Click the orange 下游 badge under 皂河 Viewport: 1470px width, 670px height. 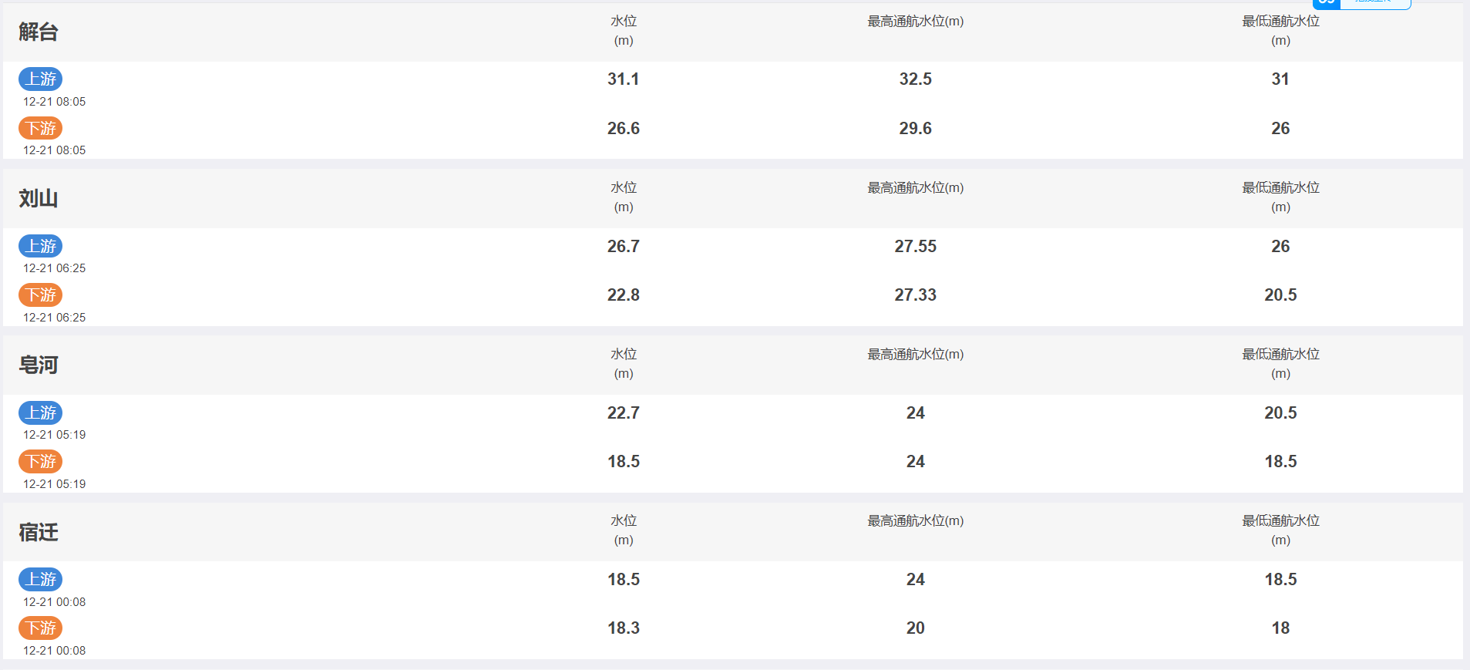pyautogui.click(x=40, y=461)
